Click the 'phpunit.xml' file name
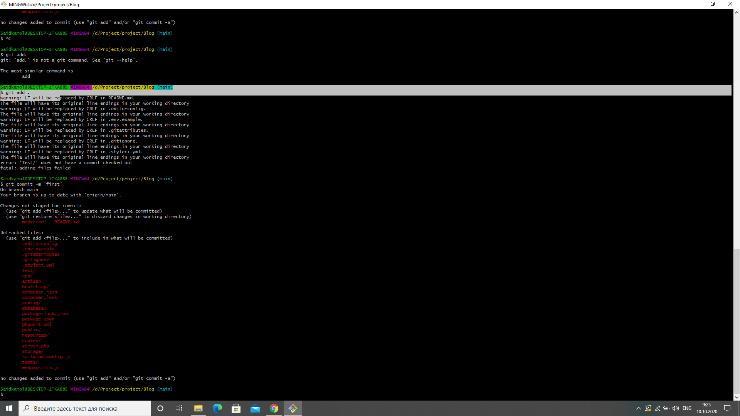Screen dimensions: 740x416 click(37, 324)
